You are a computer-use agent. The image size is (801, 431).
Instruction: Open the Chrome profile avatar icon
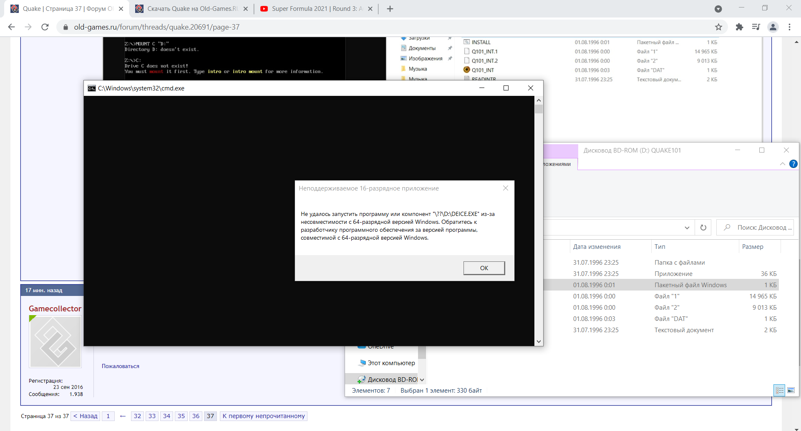point(773,27)
